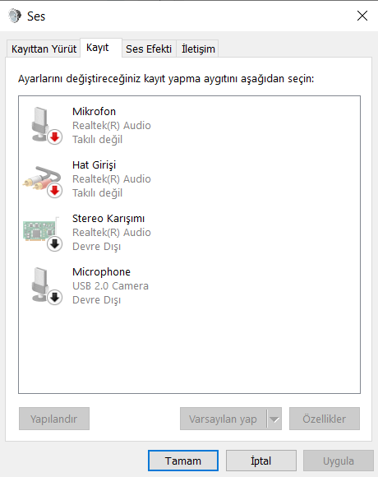Click red unplugged arrow badge on Mikrofon

55,137
